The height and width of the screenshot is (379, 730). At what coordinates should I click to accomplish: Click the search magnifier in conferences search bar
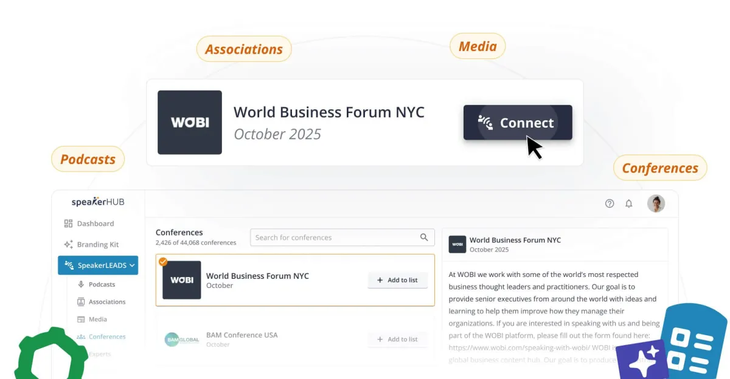(424, 237)
